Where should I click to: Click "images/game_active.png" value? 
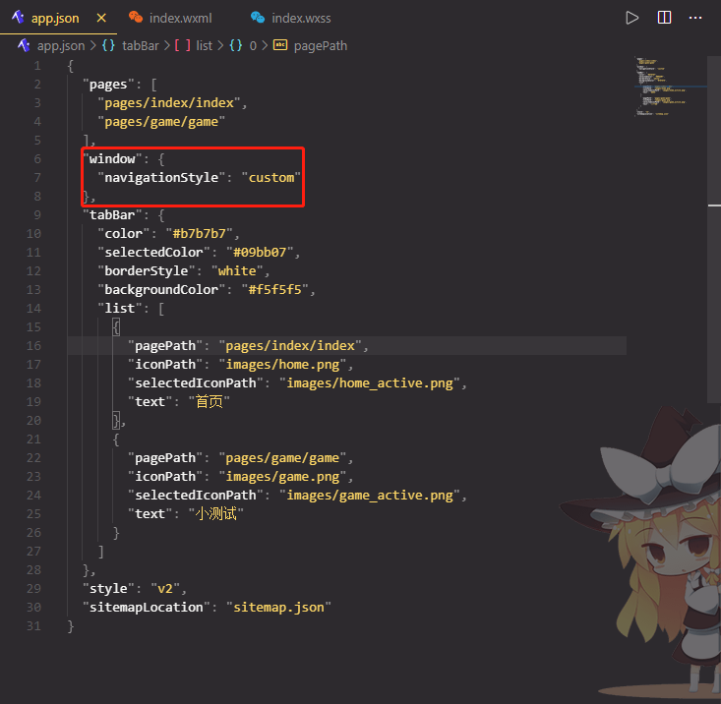point(370,496)
